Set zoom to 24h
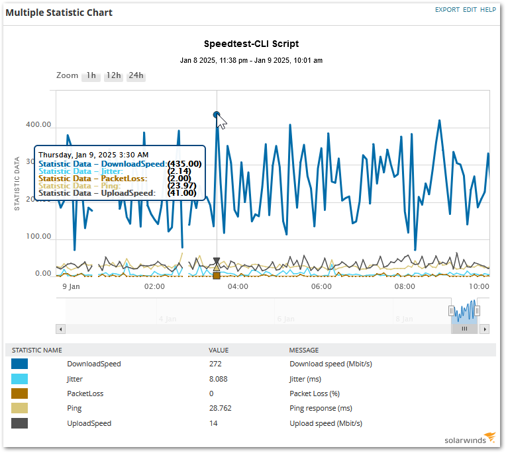Screen dimensions: 506x453 coord(136,75)
